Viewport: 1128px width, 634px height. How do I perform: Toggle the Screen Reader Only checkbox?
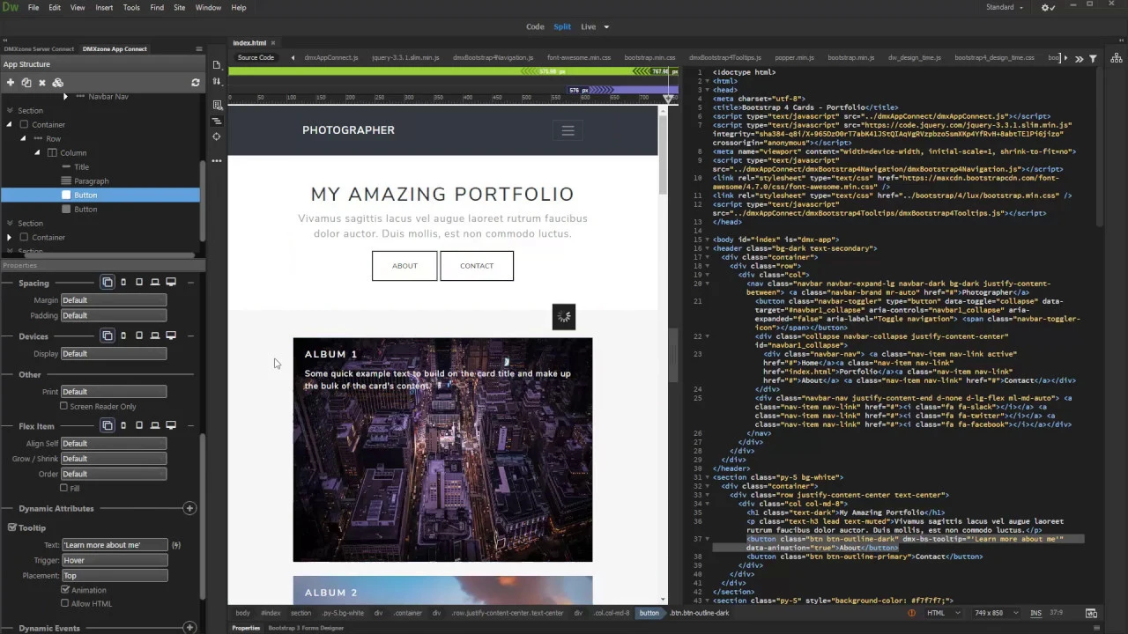(63, 407)
